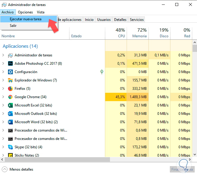The width and height of the screenshot is (197, 176).
Task: Click the Explorador de Windows folder icon
Action: coord(10,80)
